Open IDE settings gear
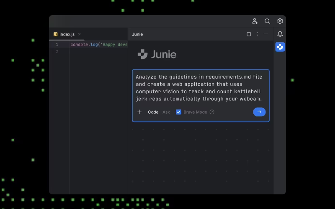 (x=280, y=21)
